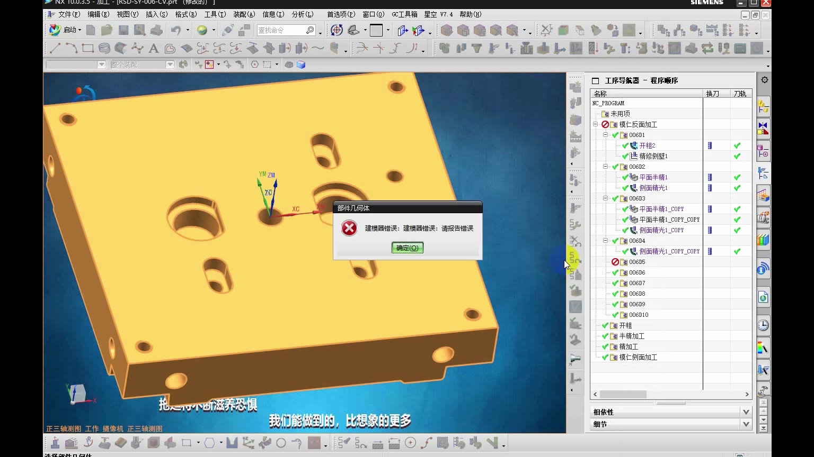Open the 整个装配 selection scope dropdown
Image resolution: width=814 pixels, height=457 pixels.
(x=170, y=65)
